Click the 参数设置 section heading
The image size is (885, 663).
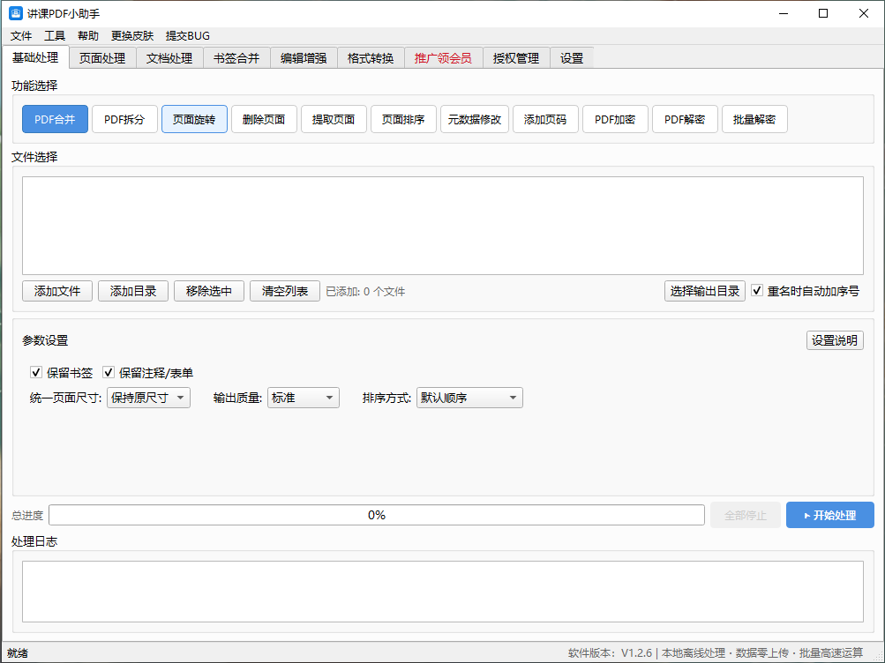tap(45, 340)
